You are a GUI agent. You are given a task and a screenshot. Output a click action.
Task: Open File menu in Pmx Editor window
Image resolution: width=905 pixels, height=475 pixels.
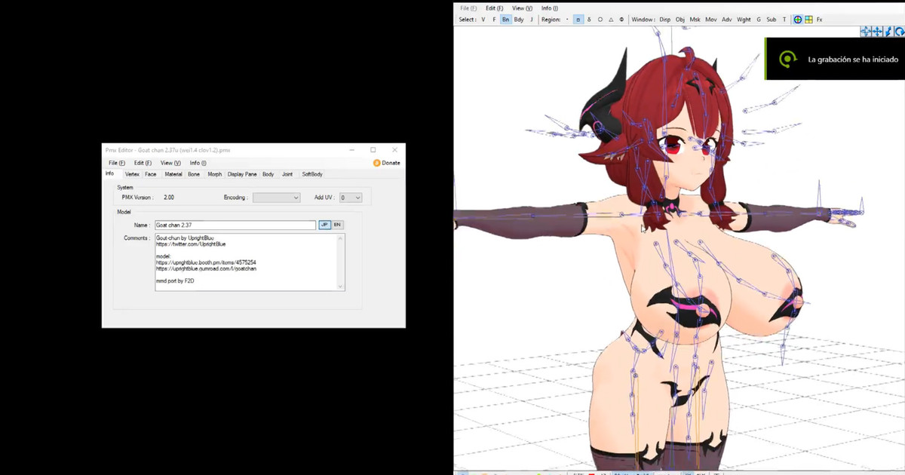pos(117,163)
